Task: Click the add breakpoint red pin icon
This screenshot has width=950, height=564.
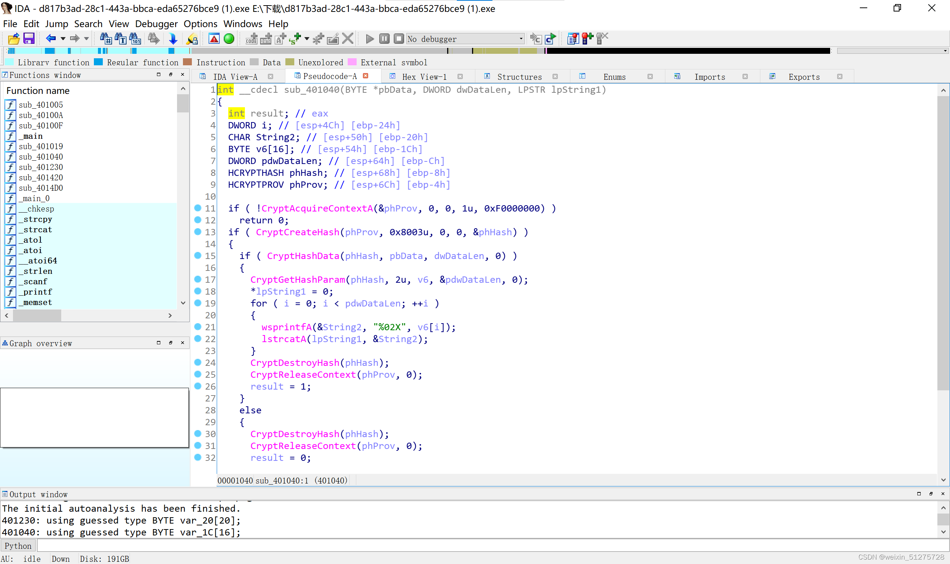Action: (587, 39)
